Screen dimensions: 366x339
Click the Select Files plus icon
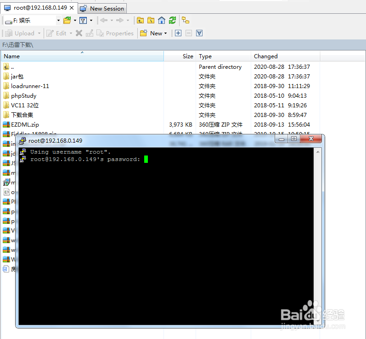click(x=178, y=33)
